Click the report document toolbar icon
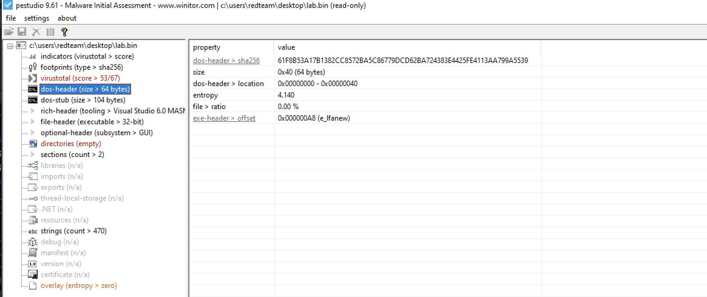 [50, 32]
